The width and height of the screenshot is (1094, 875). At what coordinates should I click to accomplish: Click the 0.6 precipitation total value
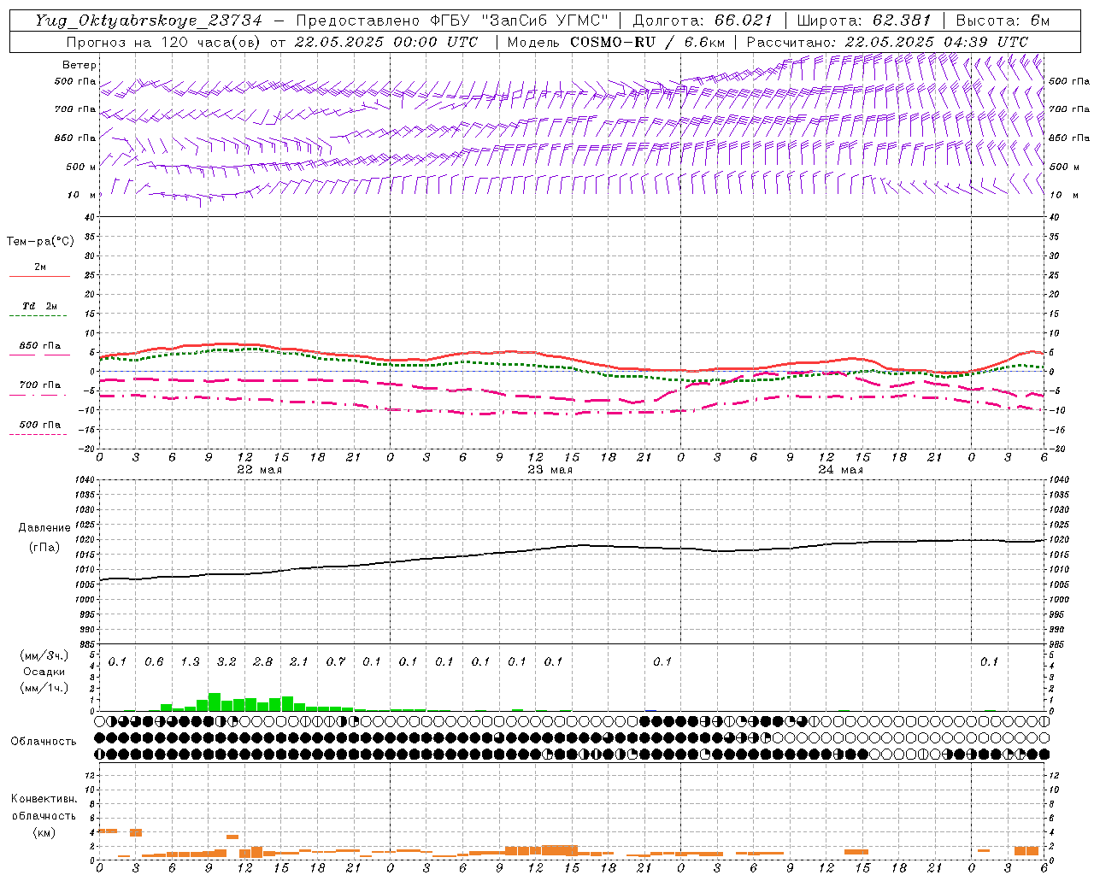click(x=154, y=662)
